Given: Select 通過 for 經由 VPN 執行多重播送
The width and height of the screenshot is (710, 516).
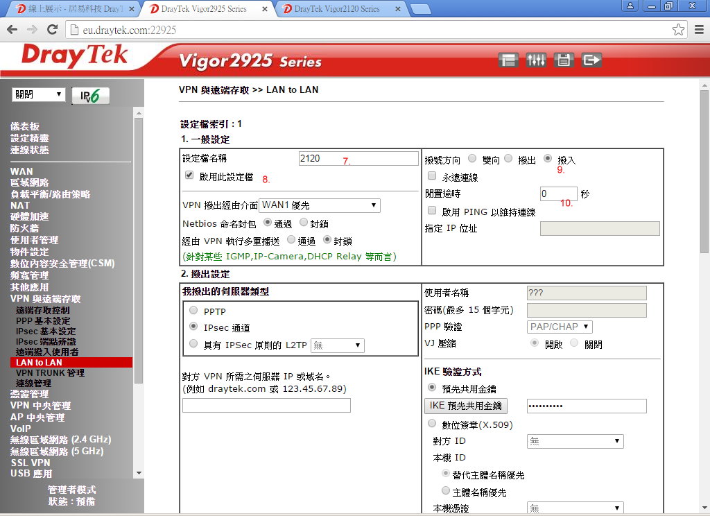Looking at the screenshot, I should (291, 240).
